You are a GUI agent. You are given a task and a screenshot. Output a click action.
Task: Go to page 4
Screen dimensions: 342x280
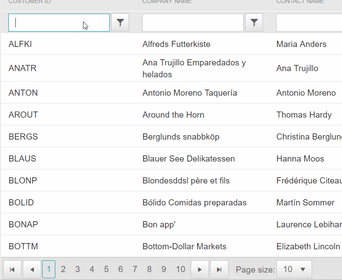(92, 269)
